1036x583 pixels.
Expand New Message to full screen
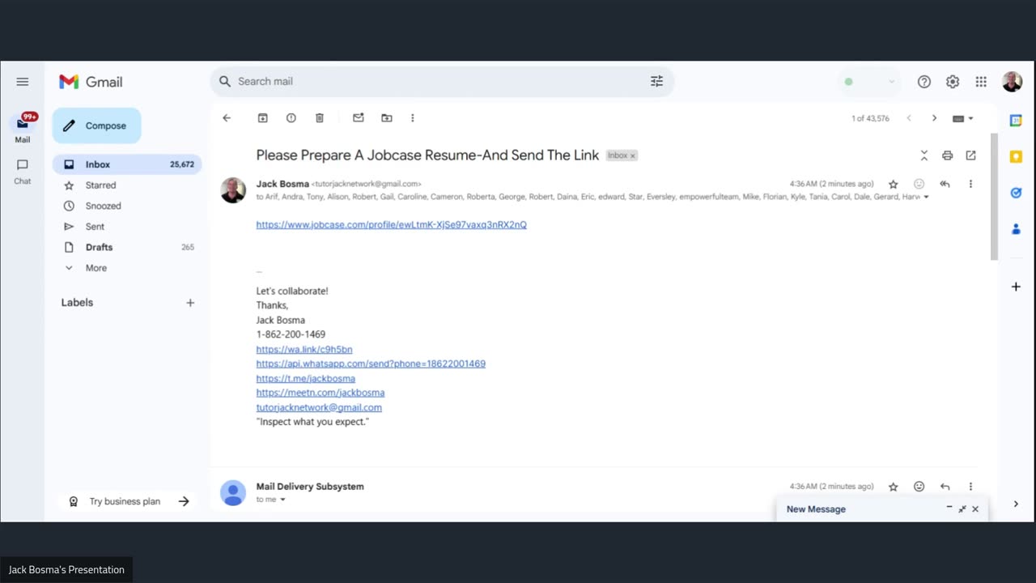(962, 509)
